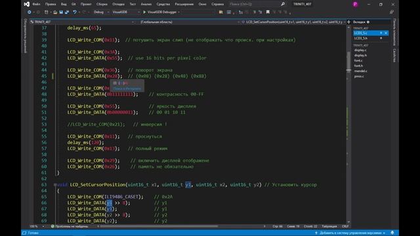This screenshot has height=236, width=420.
Task: Open the user account avatar
Action: coord(355,5)
